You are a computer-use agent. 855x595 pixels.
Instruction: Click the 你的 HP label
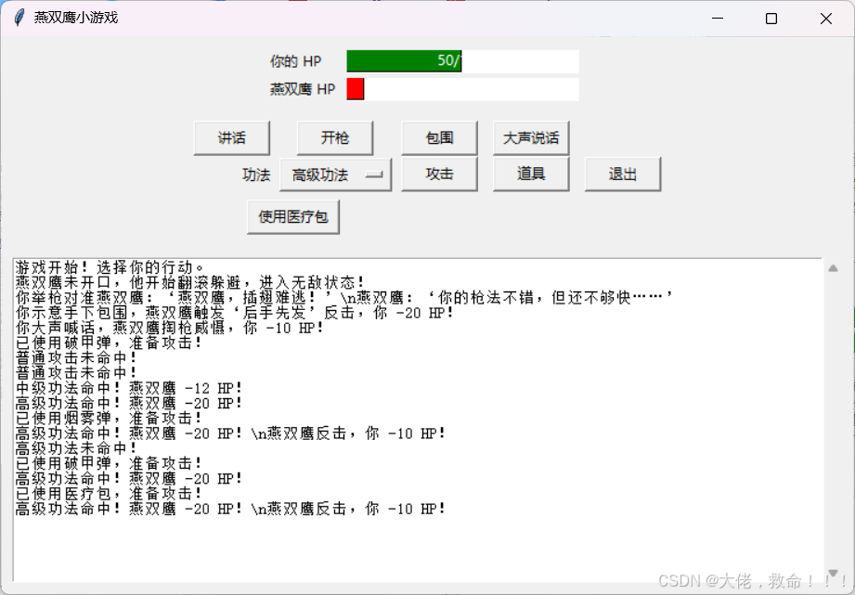tap(295, 61)
